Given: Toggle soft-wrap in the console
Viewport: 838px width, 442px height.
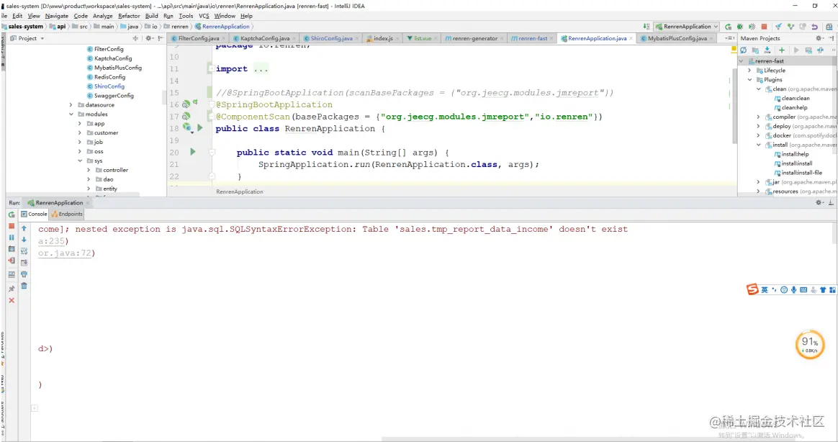Looking at the screenshot, I should [x=24, y=251].
